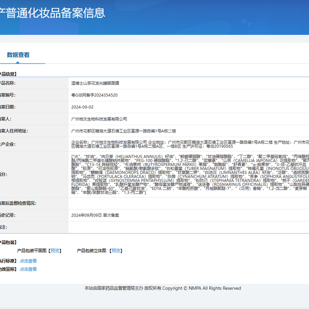
Task: Click 点击查看 link beside 执行标准
Action: pyautogui.click(x=28, y=261)
